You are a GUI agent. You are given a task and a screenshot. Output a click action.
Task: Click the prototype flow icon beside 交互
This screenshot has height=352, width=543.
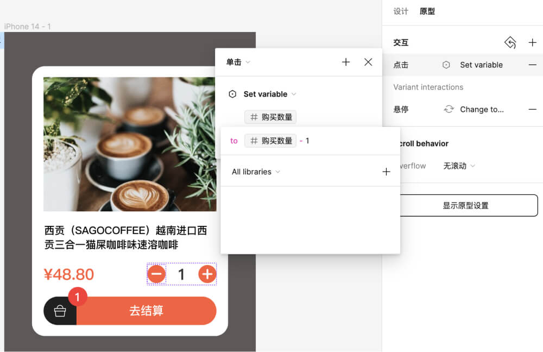pyautogui.click(x=510, y=42)
